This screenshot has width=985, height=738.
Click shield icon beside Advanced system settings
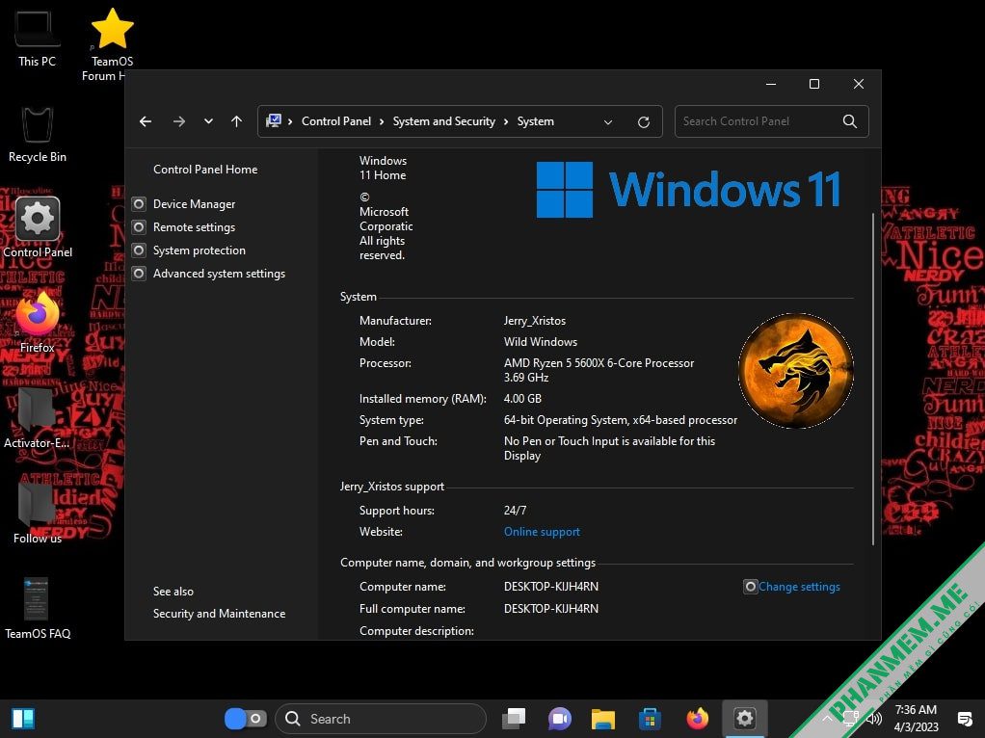(139, 274)
